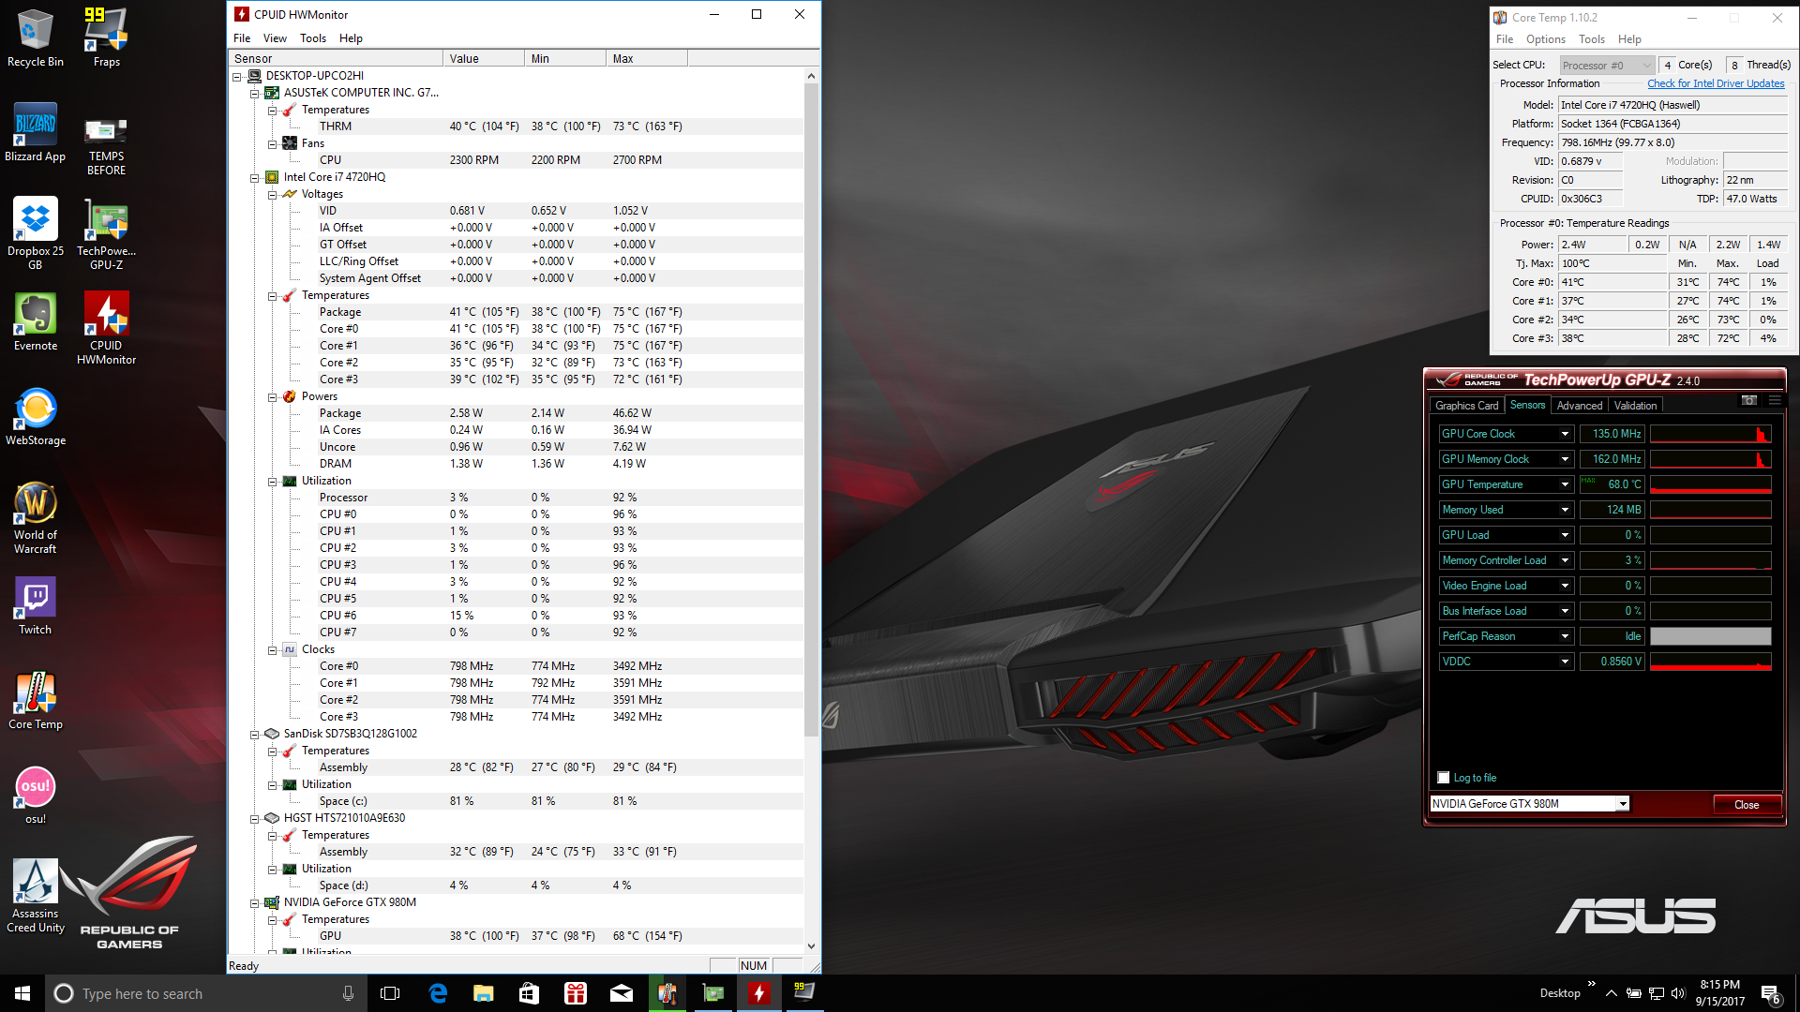The image size is (1800, 1012).
Task: Collapse the Clocks group expander
Action: click(x=272, y=649)
